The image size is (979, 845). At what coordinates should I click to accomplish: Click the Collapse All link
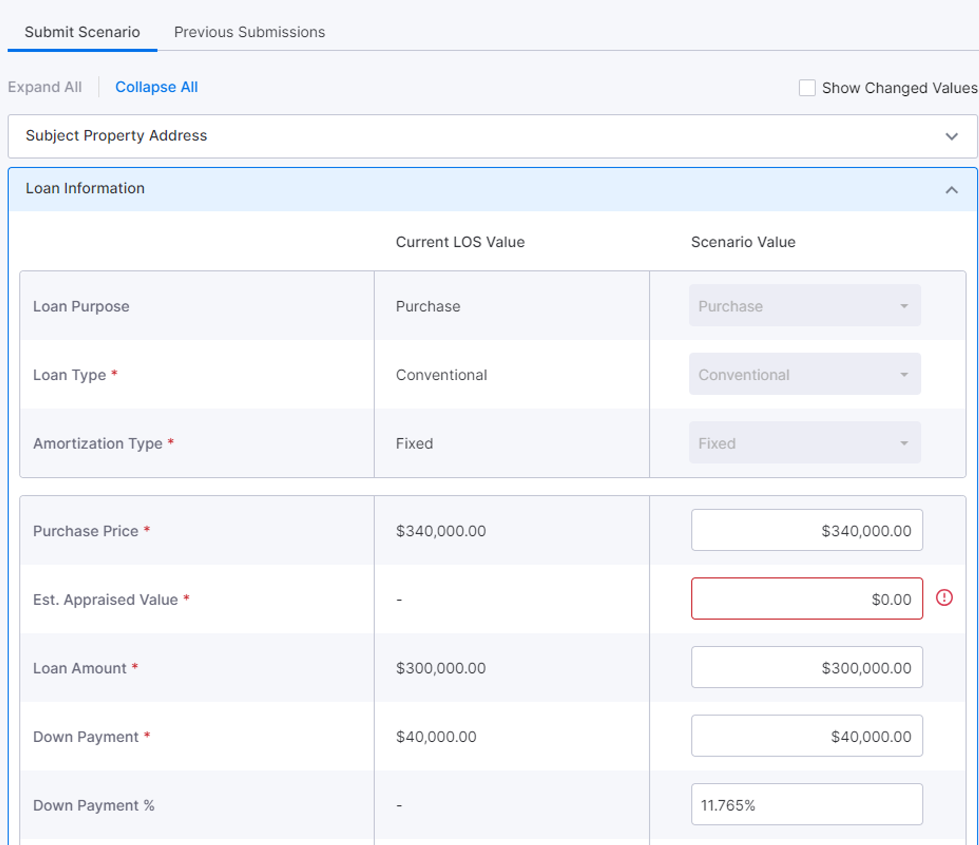(x=156, y=87)
